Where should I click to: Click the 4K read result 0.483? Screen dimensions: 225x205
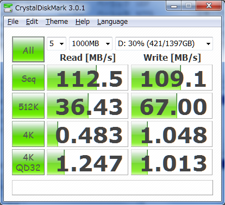[87, 134]
